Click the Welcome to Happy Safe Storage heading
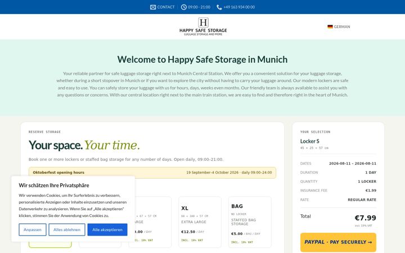The height and width of the screenshot is (253, 405). [202, 60]
